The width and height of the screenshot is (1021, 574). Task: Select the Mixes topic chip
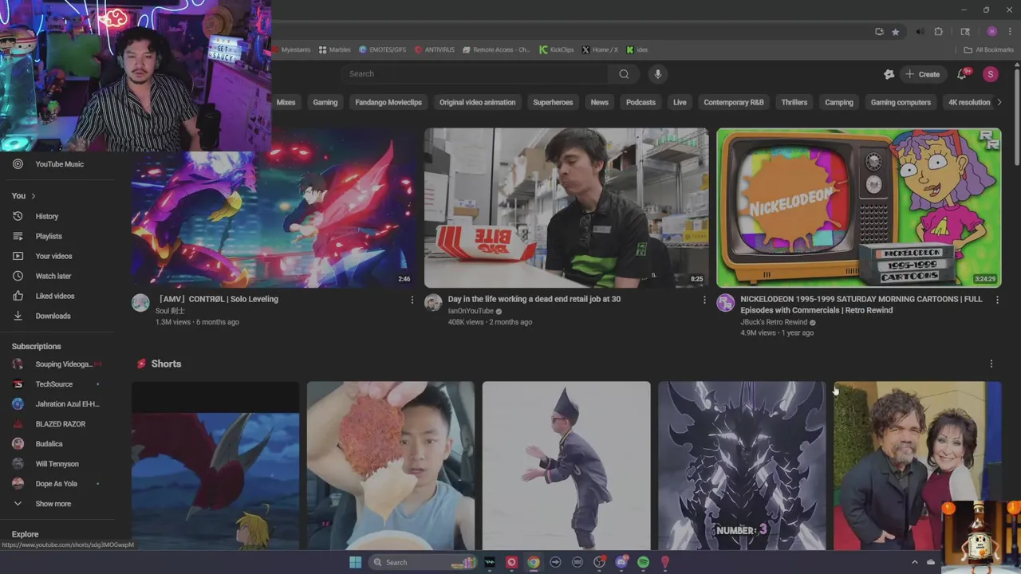(x=286, y=102)
